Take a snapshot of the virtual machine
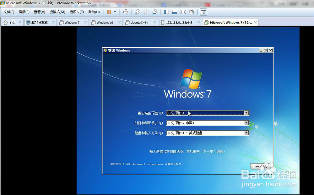The image size is (314, 195). coord(138,12)
